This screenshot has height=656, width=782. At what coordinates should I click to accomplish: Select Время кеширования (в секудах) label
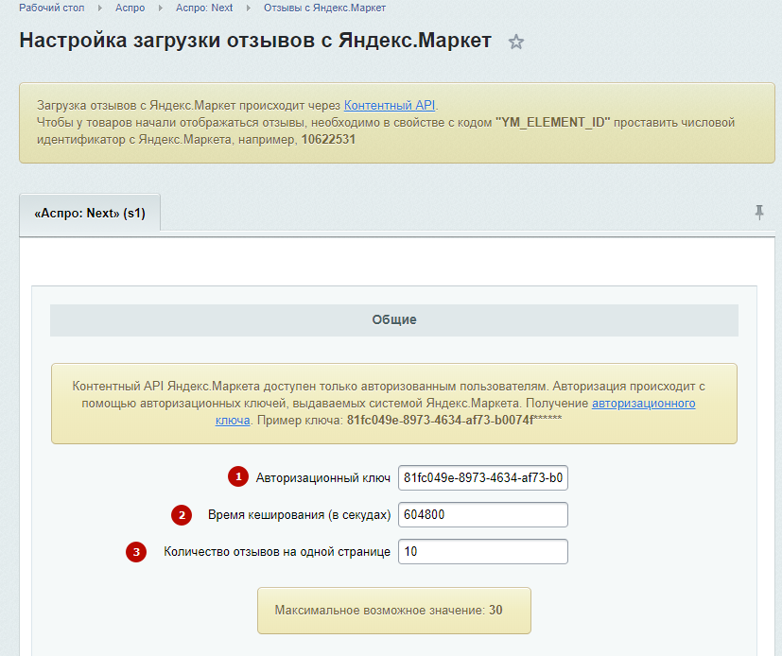[299, 515]
